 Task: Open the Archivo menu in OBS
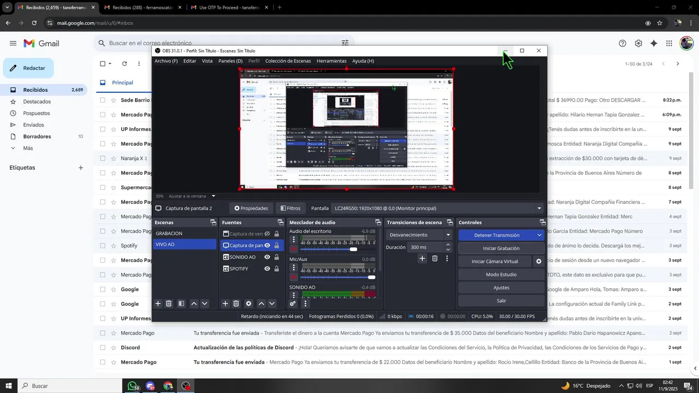click(166, 61)
